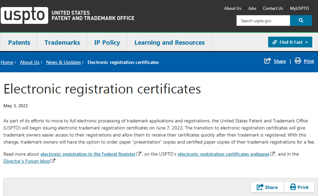The image size is (318, 196).
Task: Click the printer icon in blue breadcrumb bar
Action: point(298,61)
